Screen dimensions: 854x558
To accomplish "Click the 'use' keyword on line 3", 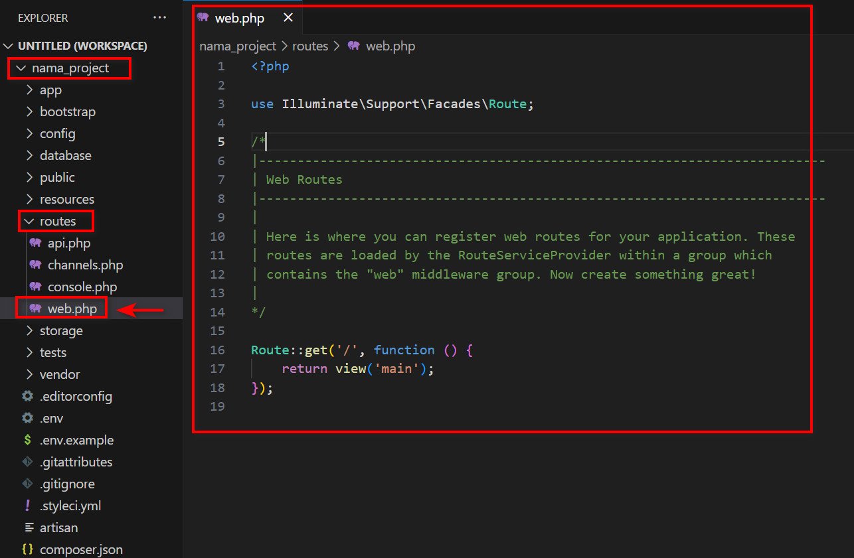I will (x=262, y=104).
